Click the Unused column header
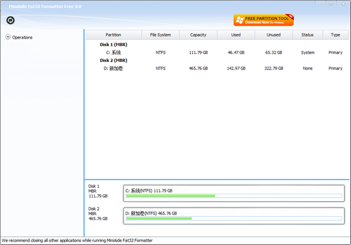Viewport: 351px width, 245px height. (274, 35)
